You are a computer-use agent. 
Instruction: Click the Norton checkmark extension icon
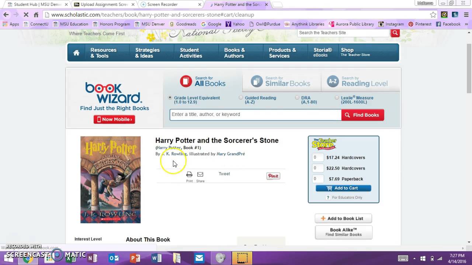click(444, 15)
